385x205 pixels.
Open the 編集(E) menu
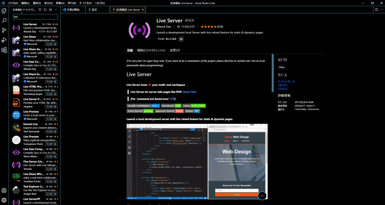pos(25,3)
